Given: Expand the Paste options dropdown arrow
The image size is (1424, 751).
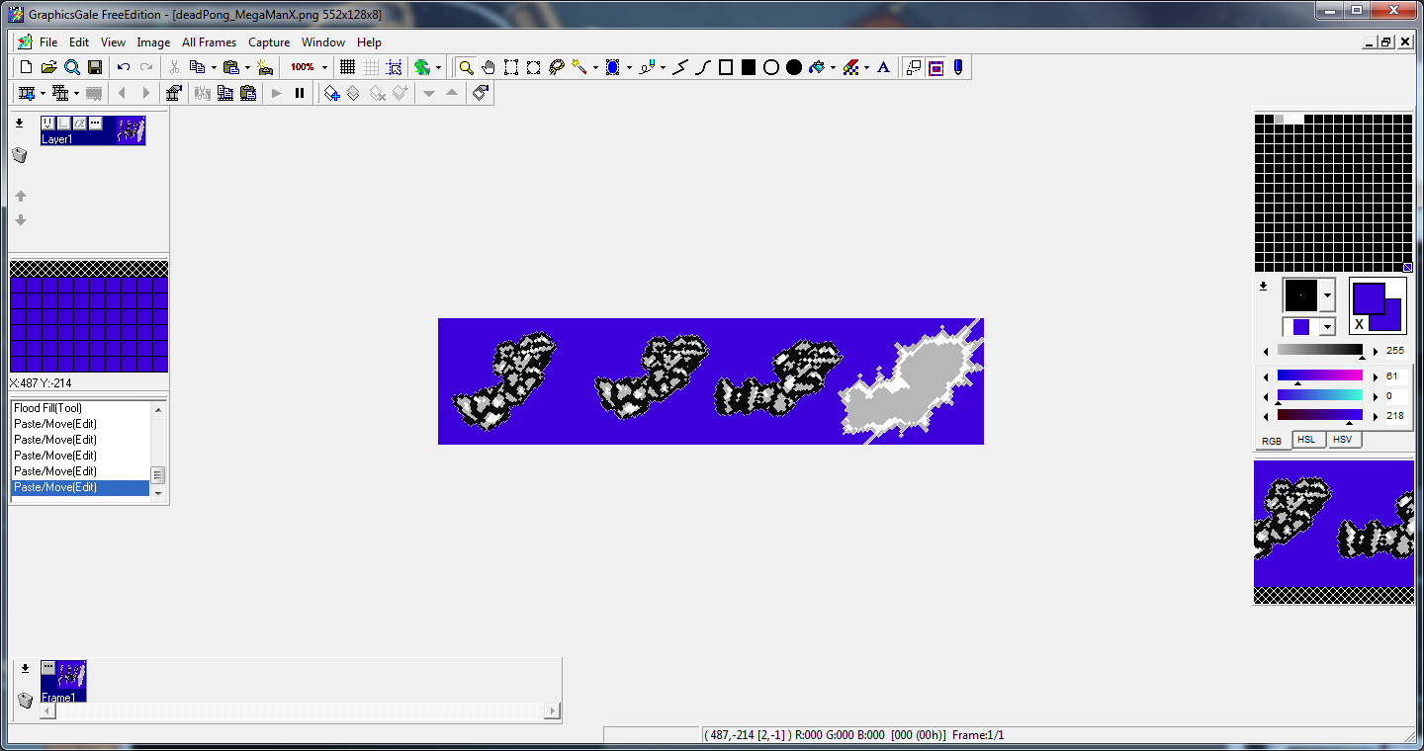Looking at the screenshot, I should 247,67.
